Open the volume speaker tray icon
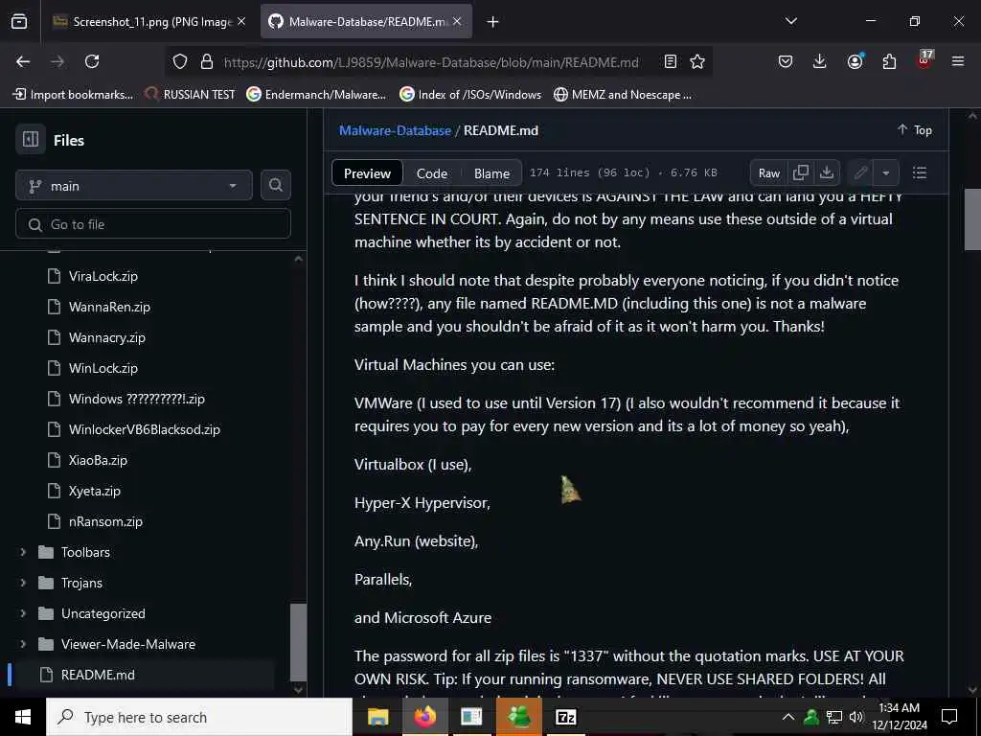This screenshot has width=981, height=736. 856,717
